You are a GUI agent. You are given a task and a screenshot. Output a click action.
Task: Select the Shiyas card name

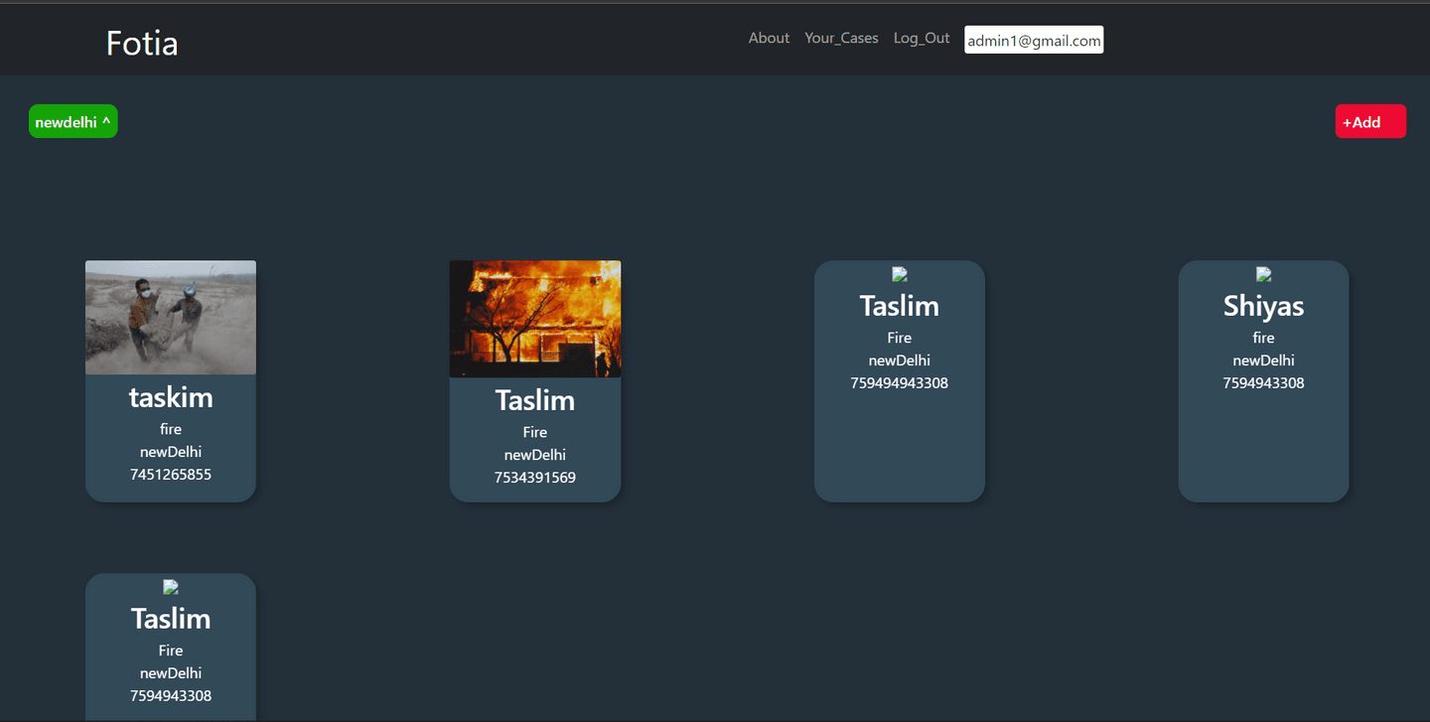coord(1263,306)
